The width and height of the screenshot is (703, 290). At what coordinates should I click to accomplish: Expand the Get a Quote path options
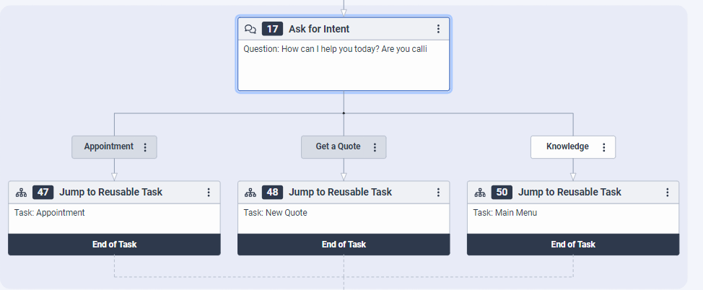pos(375,147)
